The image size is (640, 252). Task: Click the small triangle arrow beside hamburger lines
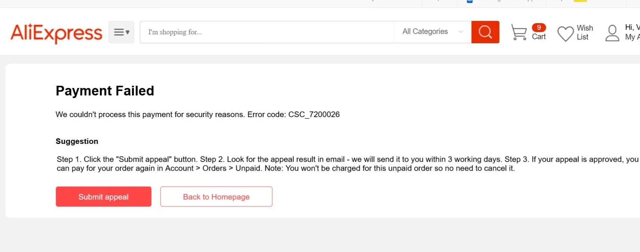(x=127, y=32)
